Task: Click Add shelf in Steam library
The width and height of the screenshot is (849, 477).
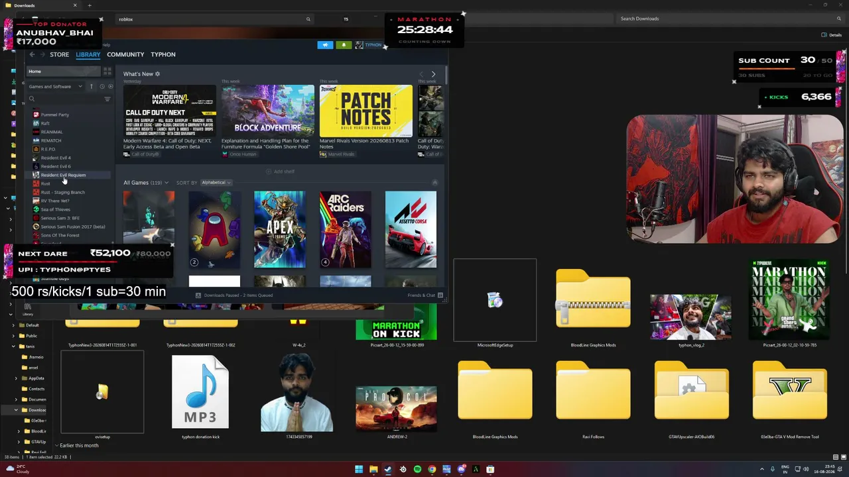Action: click(x=281, y=172)
